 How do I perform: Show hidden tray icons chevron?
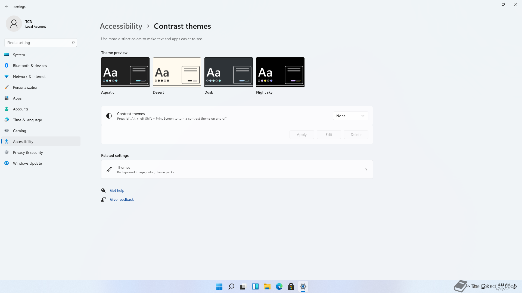point(469,286)
